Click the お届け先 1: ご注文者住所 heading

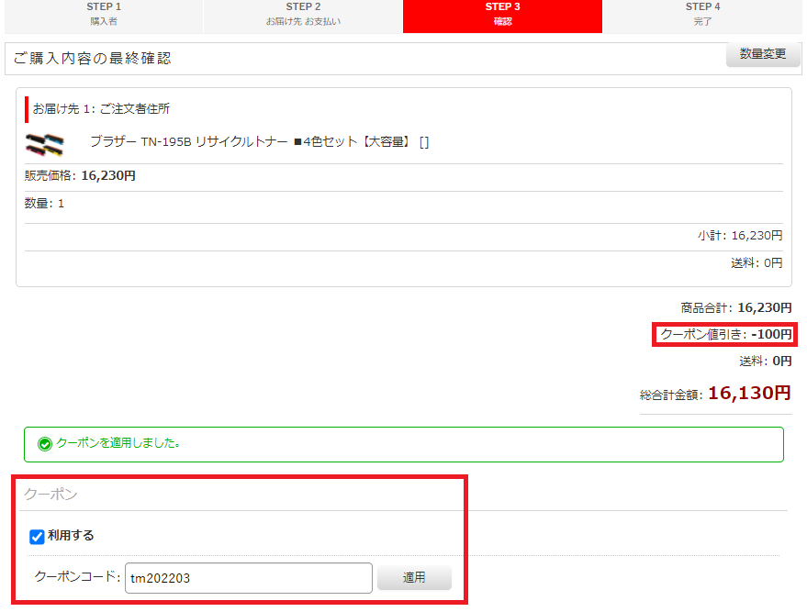(101, 109)
